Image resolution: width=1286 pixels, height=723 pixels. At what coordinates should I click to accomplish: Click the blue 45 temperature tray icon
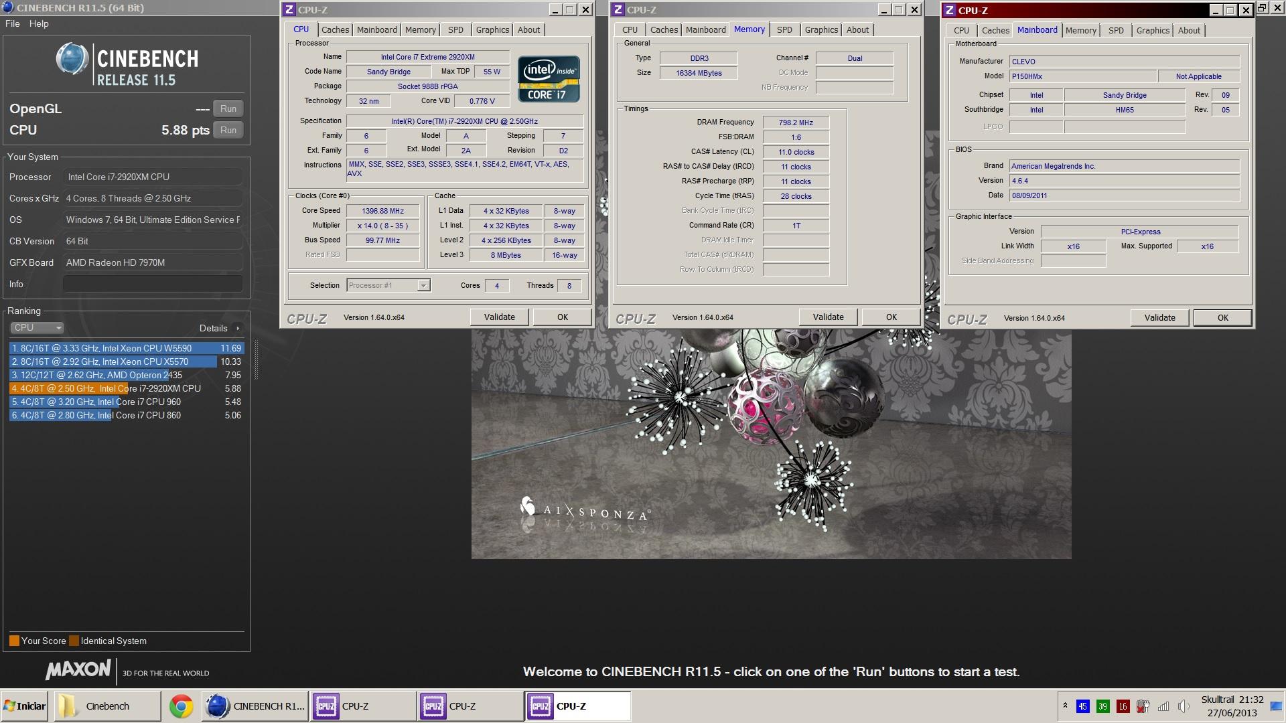click(1082, 706)
